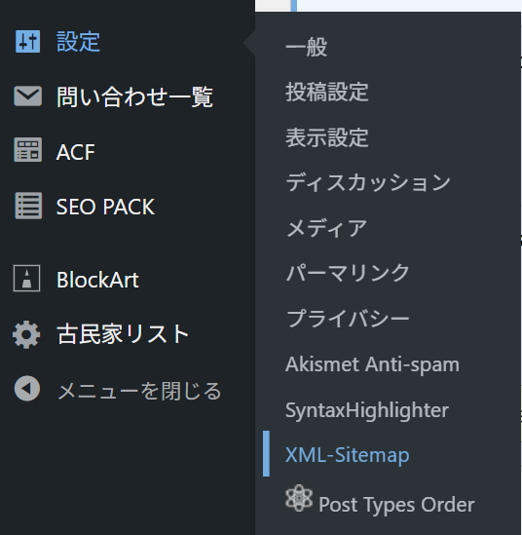
Task: Click the collapse arrow circle icon
Action: tap(27, 389)
